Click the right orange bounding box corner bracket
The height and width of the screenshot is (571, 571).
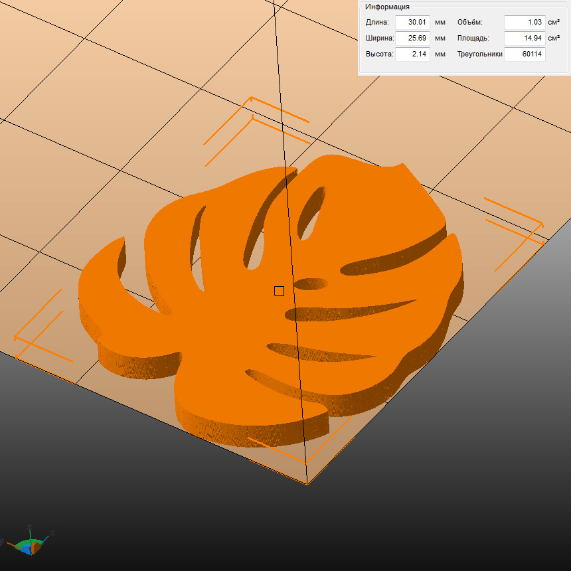[x=540, y=224]
